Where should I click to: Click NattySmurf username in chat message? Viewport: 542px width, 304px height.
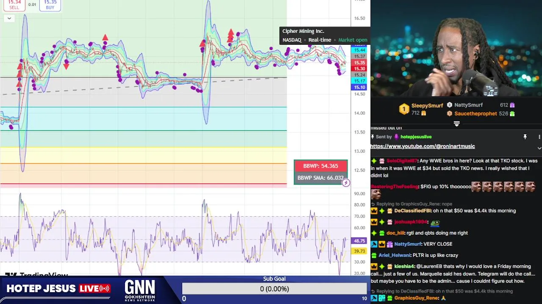(408, 244)
